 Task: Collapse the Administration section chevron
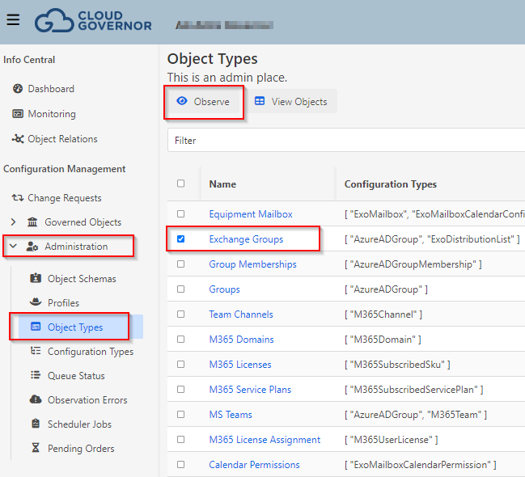tap(13, 247)
